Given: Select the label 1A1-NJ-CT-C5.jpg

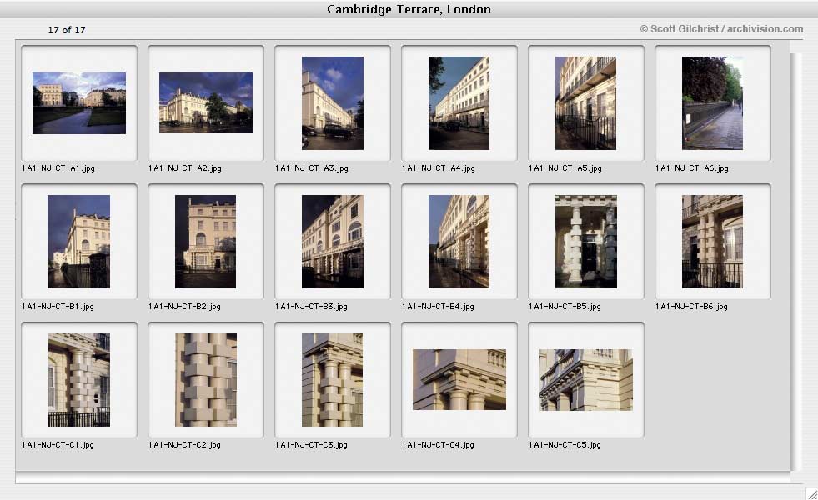Looking at the screenshot, I should [565, 445].
